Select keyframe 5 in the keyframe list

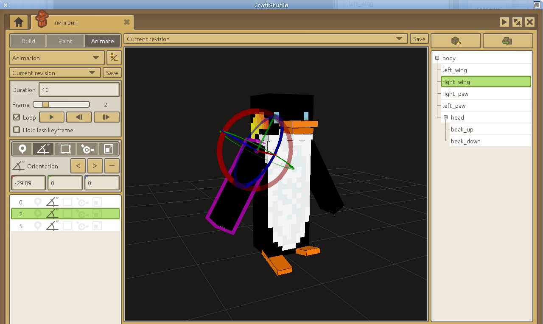point(21,226)
